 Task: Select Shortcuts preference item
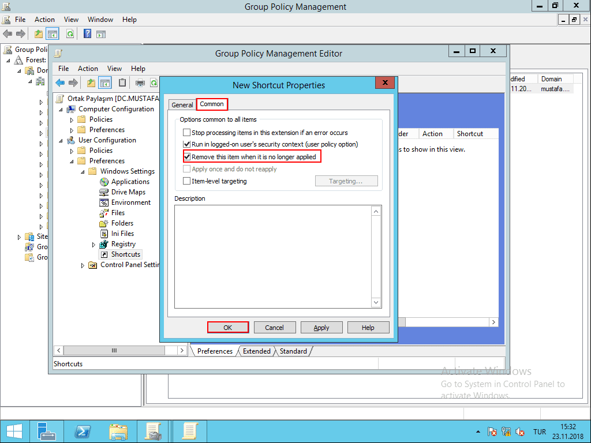tap(125, 254)
